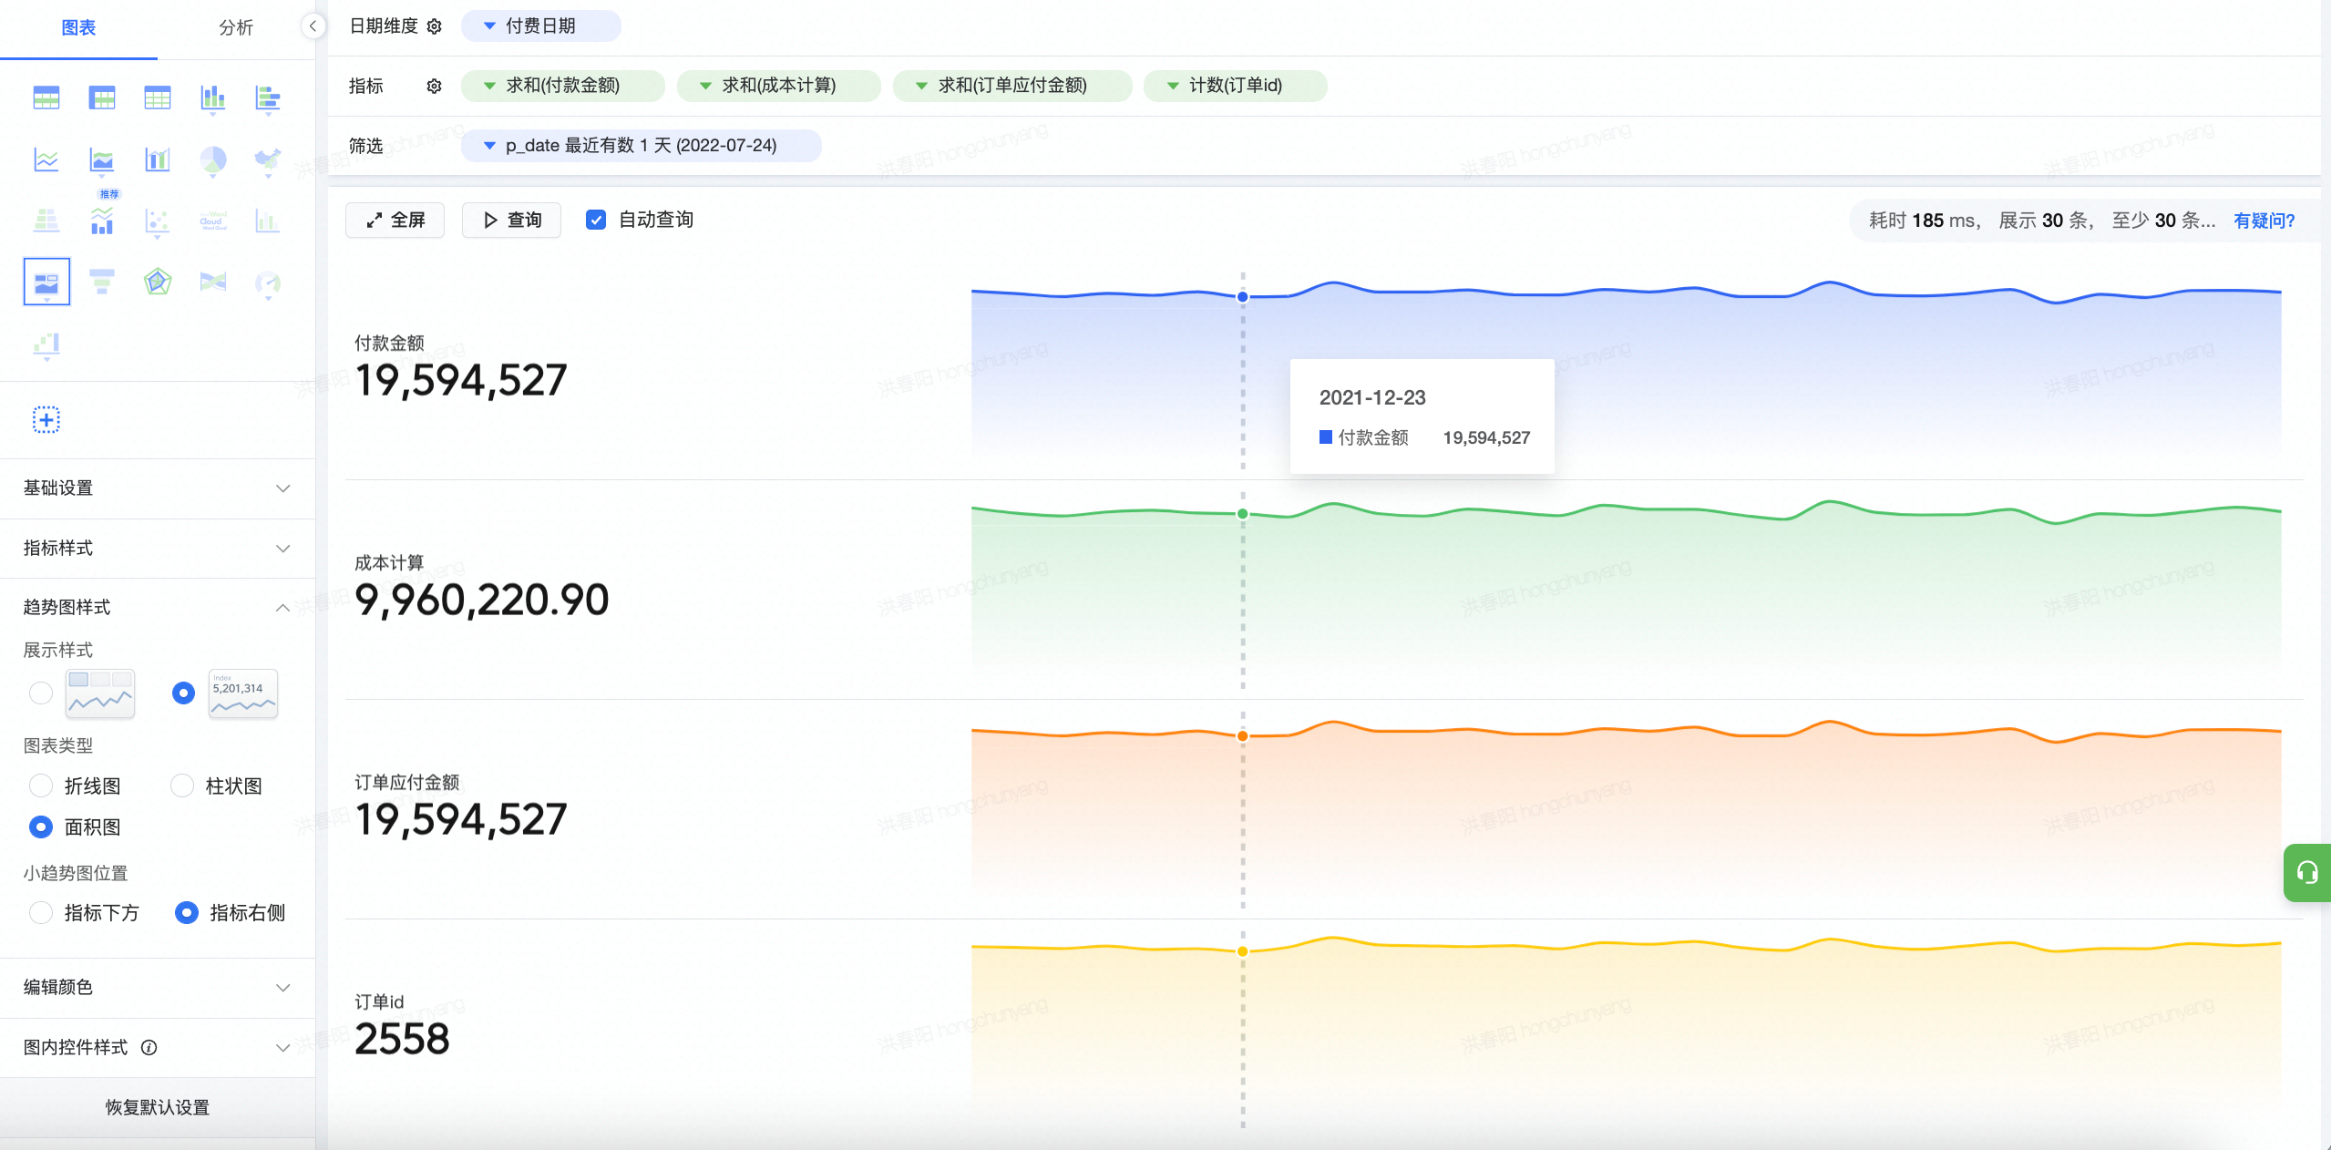Screen dimensions: 2331x1150
Task: Choose the stacked blocks pyramid chart icon
Action: pyautogui.click(x=46, y=221)
